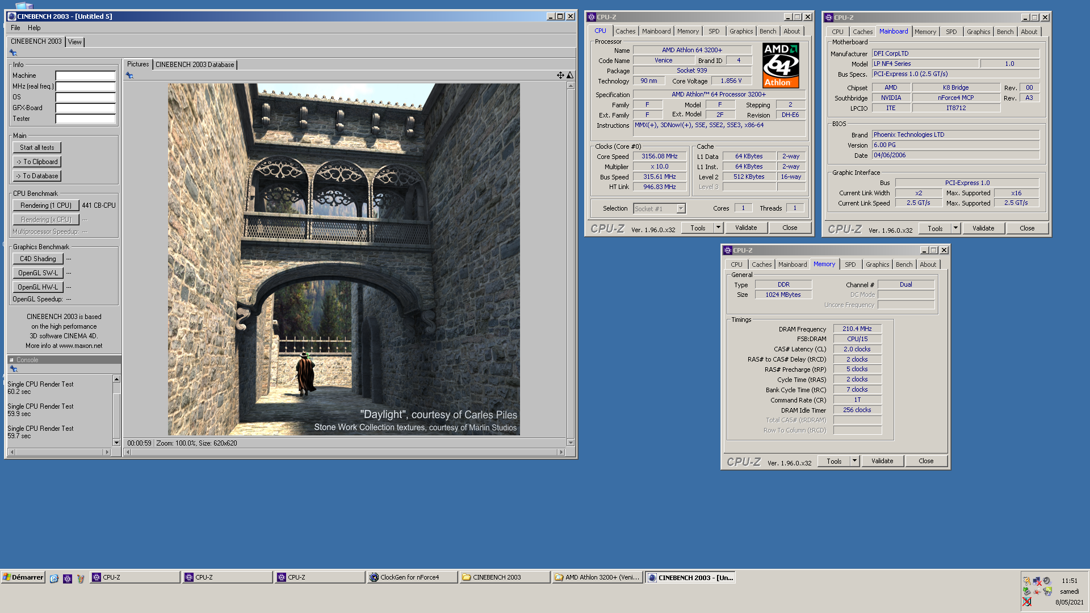1090x613 pixels.
Task: Click the pin icon in the Console panel
Action: (14, 369)
